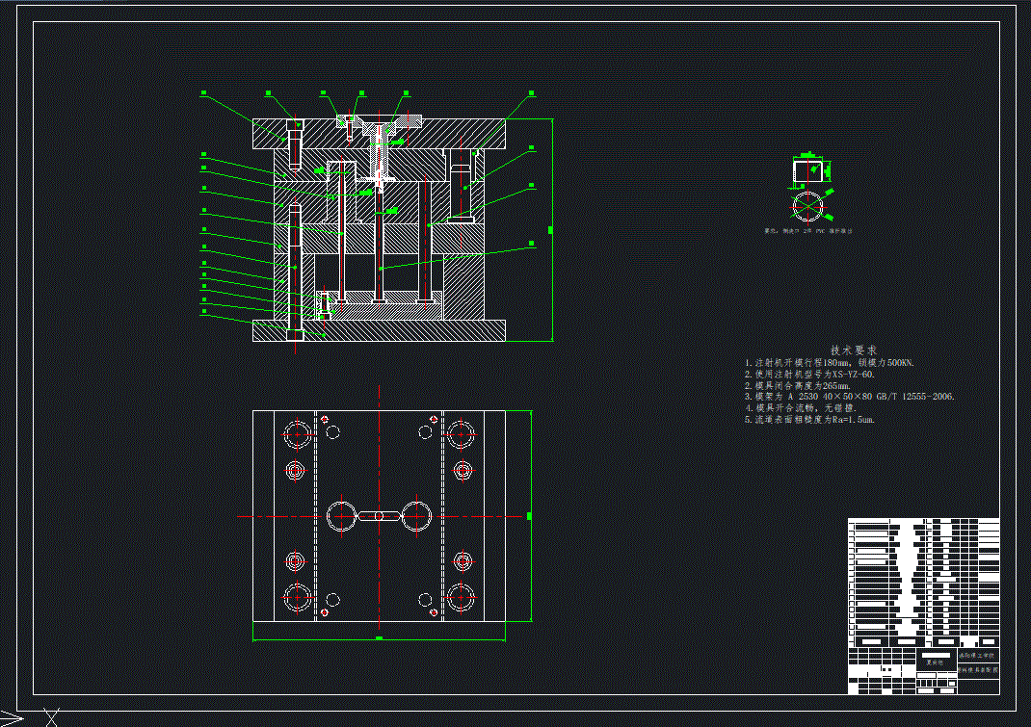This screenshot has height=727, width=1031.
Task: Click the green height dimension beside plan view
Action: pos(530,516)
